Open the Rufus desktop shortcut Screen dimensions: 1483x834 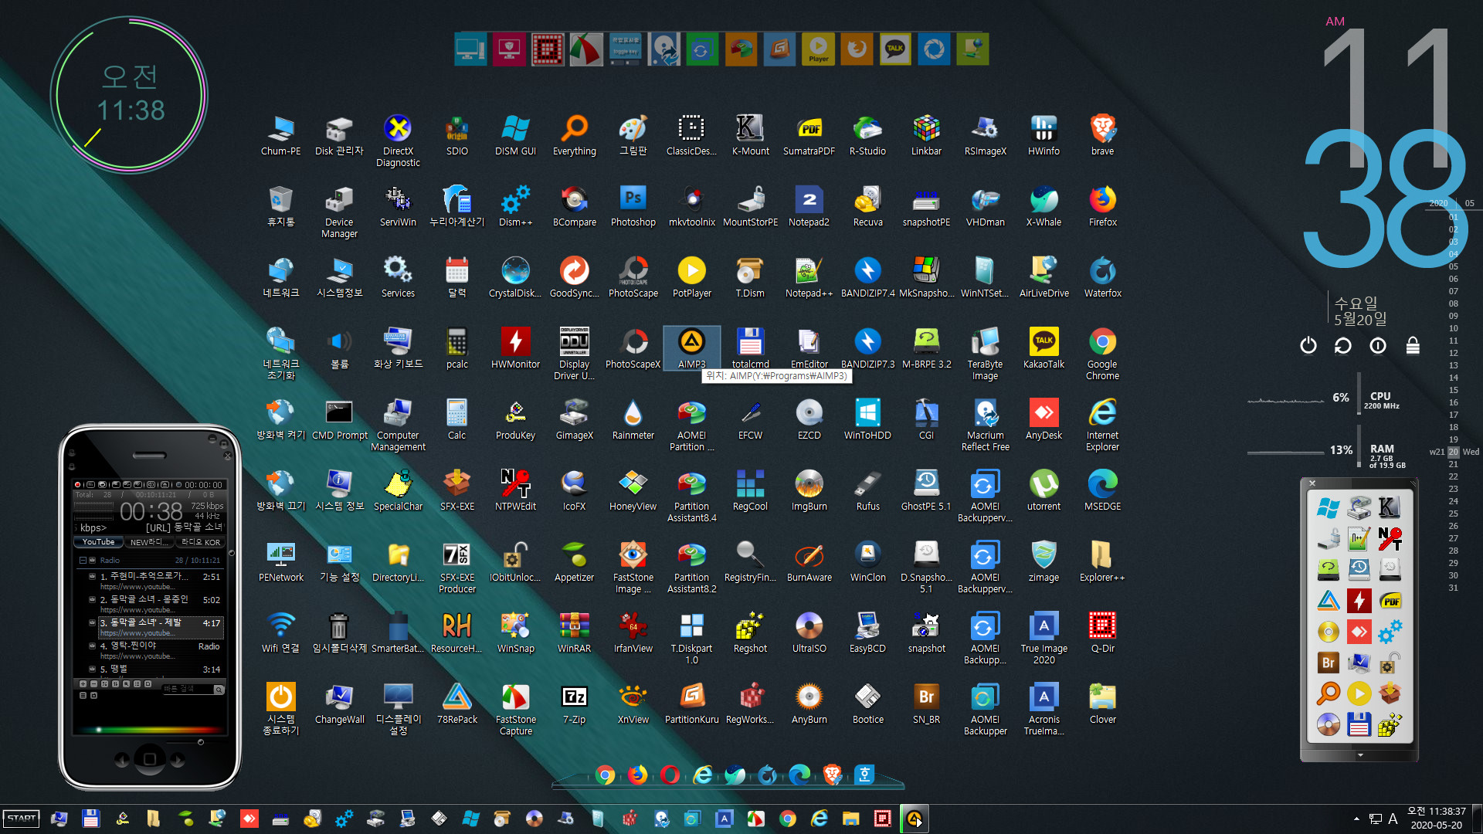point(867,490)
